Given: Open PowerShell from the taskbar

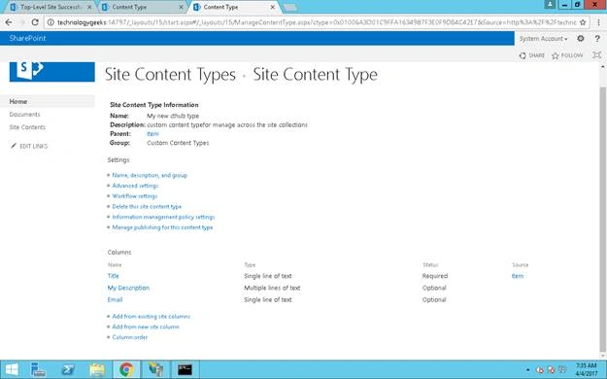Looking at the screenshot, I should (68, 369).
